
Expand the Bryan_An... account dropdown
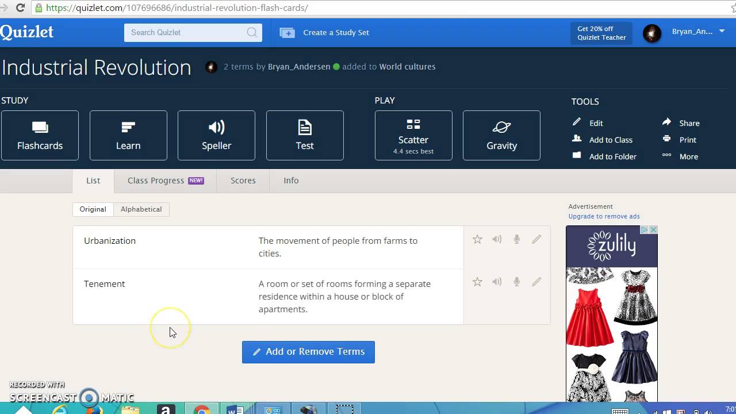click(x=722, y=32)
